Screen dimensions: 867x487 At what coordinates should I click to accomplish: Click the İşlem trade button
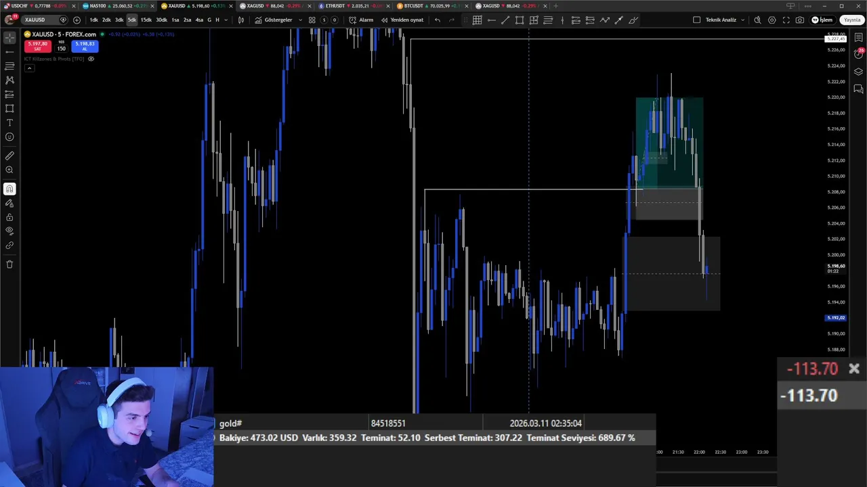click(x=822, y=20)
